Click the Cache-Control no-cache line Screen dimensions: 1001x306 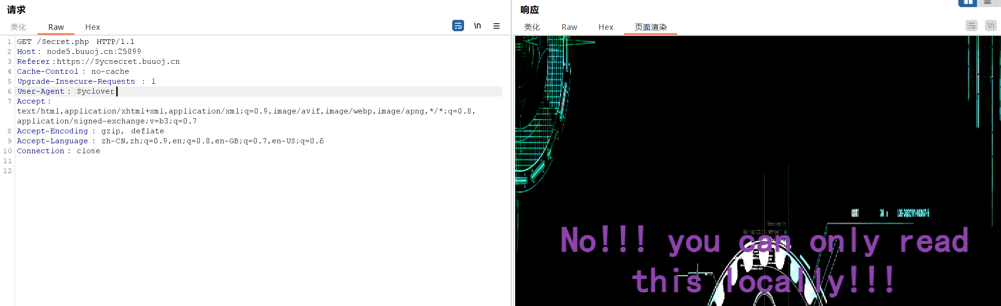point(73,71)
